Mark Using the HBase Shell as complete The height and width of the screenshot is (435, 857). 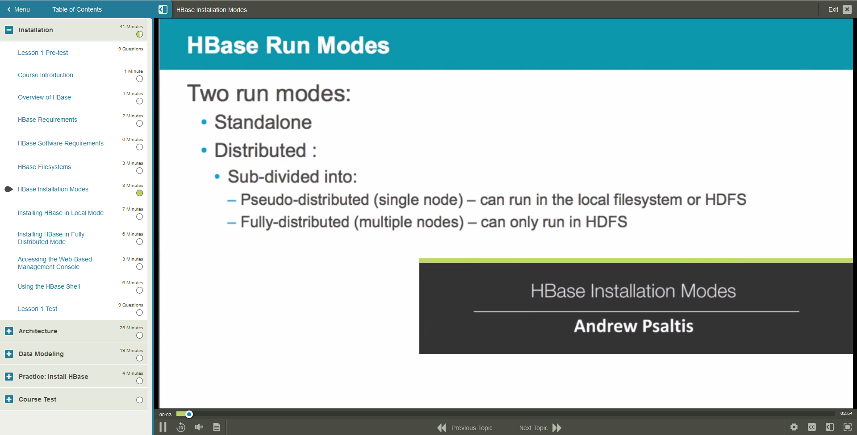point(139,290)
